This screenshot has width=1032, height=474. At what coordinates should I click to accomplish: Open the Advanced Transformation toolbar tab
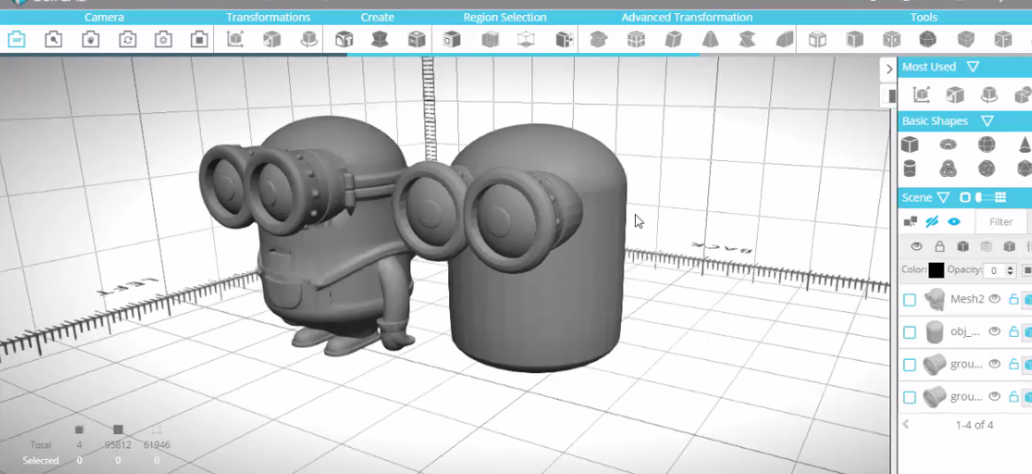coord(686,17)
